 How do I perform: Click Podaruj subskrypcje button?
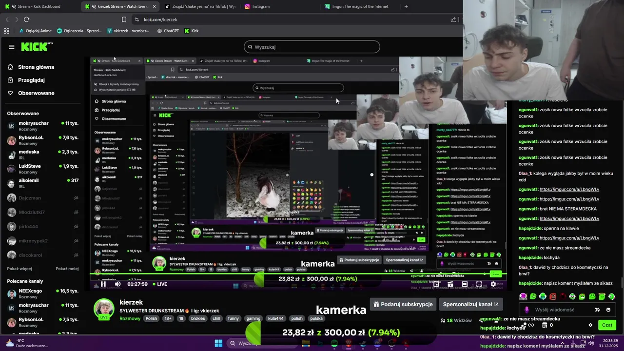coord(403,304)
